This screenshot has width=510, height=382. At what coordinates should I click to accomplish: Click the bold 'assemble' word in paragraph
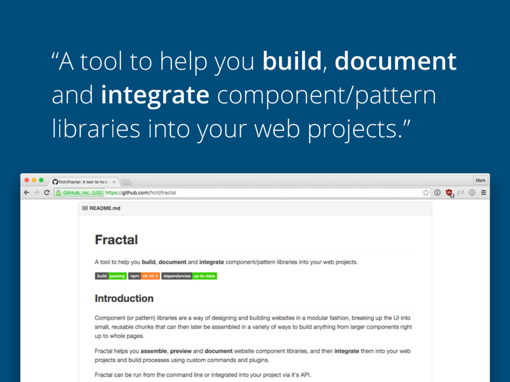tap(154, 351)
